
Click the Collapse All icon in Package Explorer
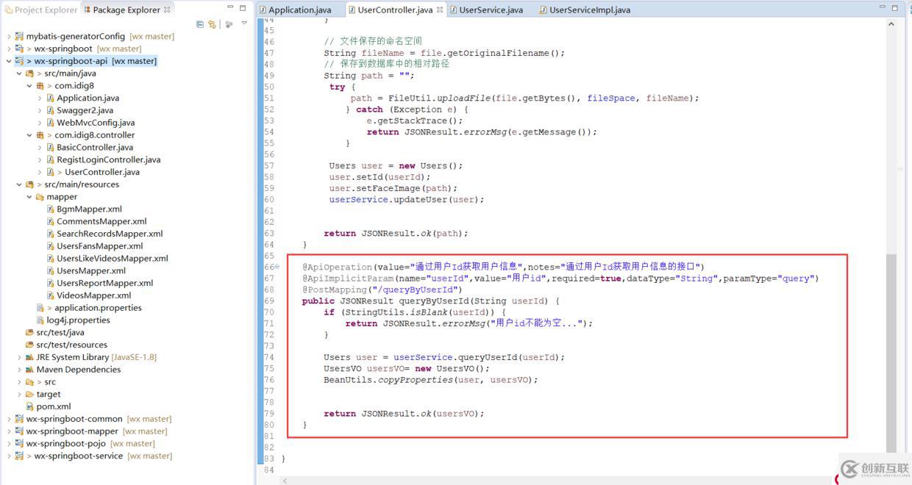200,24
